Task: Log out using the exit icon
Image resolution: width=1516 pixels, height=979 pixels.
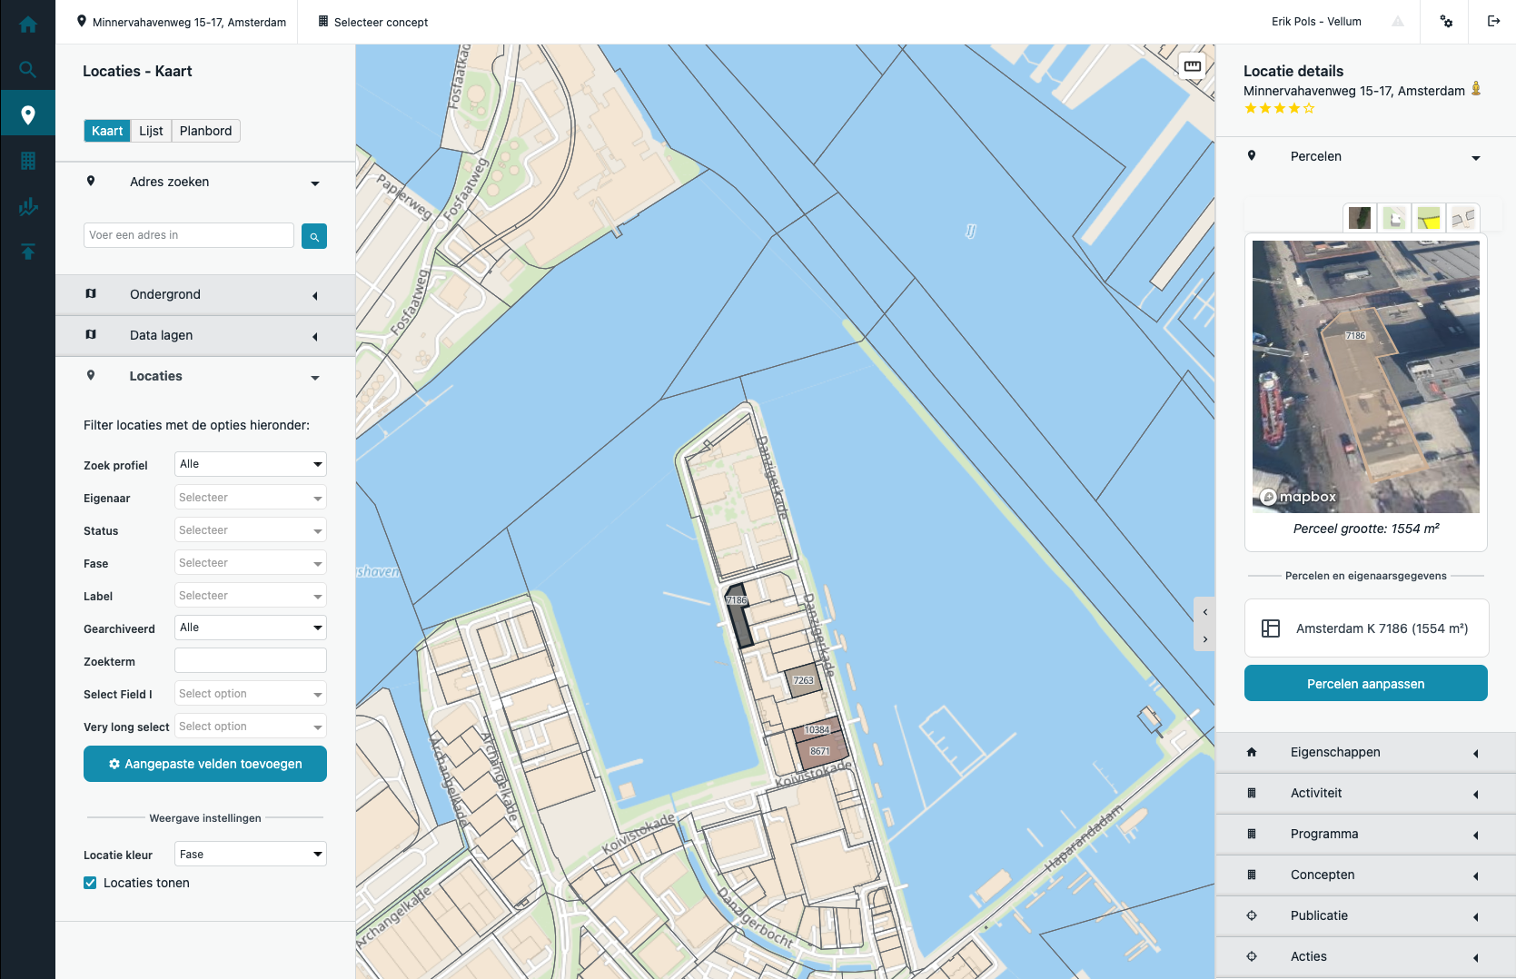Action: coord(1492,21)
